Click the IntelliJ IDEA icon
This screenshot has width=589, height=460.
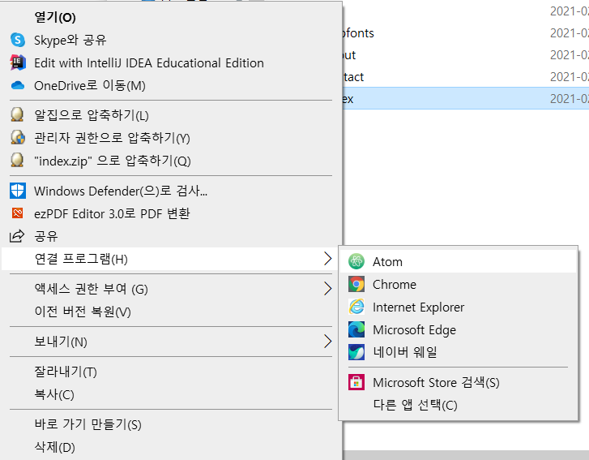click(x=18, y=62)
